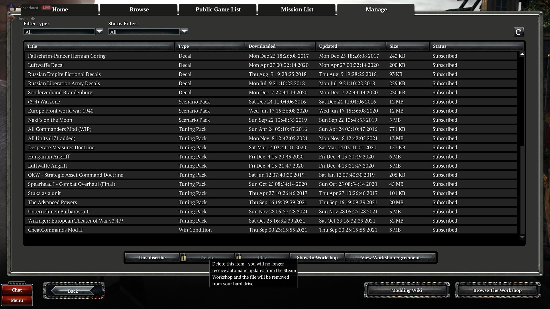Select the Nazi`s on the Moon row

(50, 120)
